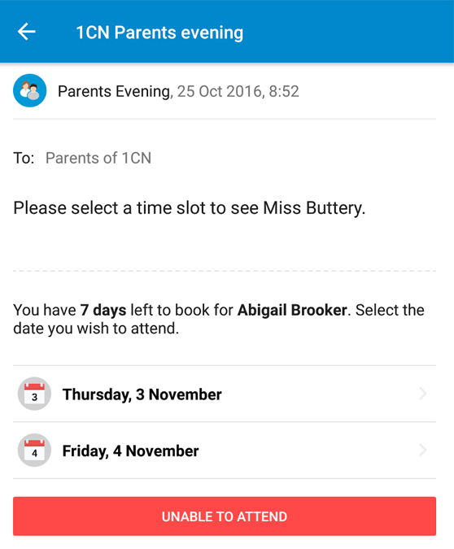The image size is (454, 549).
Task: Tap the Parents Evening sender name
Action: (x=116, y=91)
